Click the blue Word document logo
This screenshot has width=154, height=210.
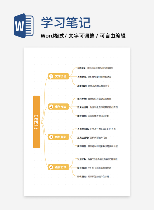[x=24, y=26]
